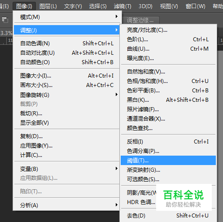Open 色阶(L)... adjustment
This screenshot has width=223, height=222.
pyautogui.click(x=168, y=39)
